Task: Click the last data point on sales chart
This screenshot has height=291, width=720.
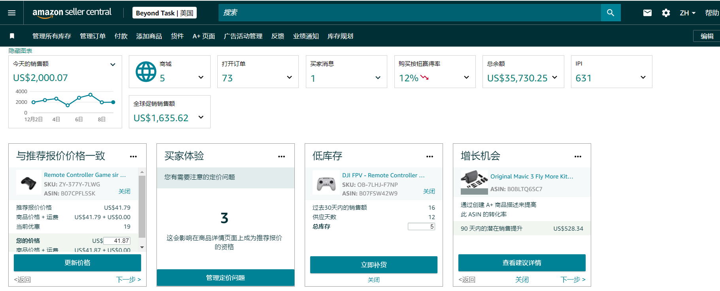Action: click(113, 102)
